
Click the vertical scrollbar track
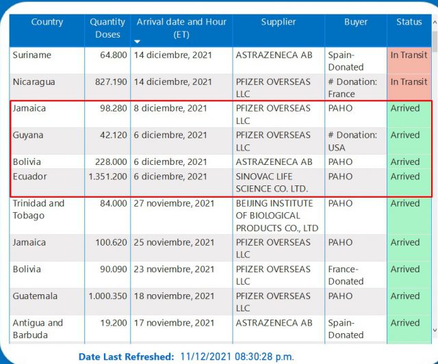pyautogui.click(x=433, y=205)
